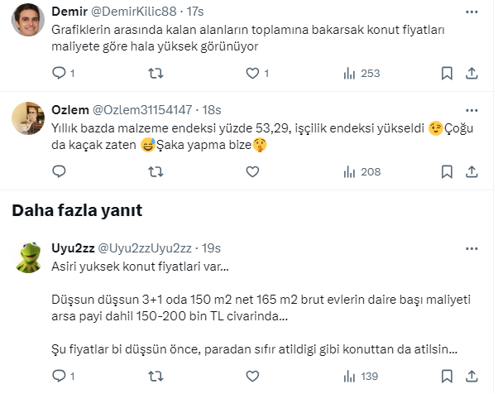Open Demir's profile picture

click(x=30, y=20)
